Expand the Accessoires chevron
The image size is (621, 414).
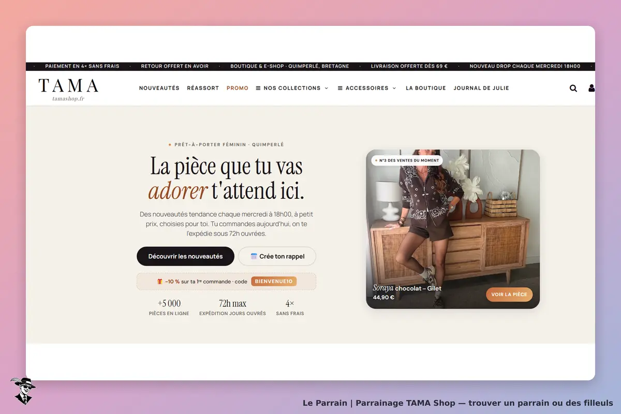pyautogui.click(x=394, y=88)
